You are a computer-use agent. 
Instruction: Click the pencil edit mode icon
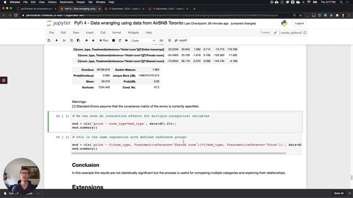click(275, 33)
